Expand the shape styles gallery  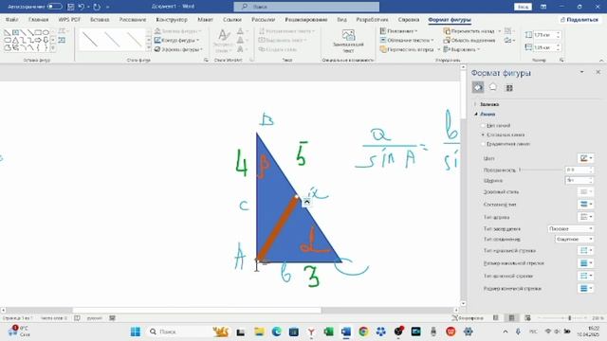click(148, 48)
